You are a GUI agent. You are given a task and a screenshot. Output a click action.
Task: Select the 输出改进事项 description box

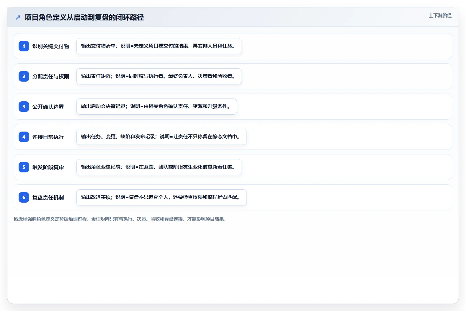point(162,197)
